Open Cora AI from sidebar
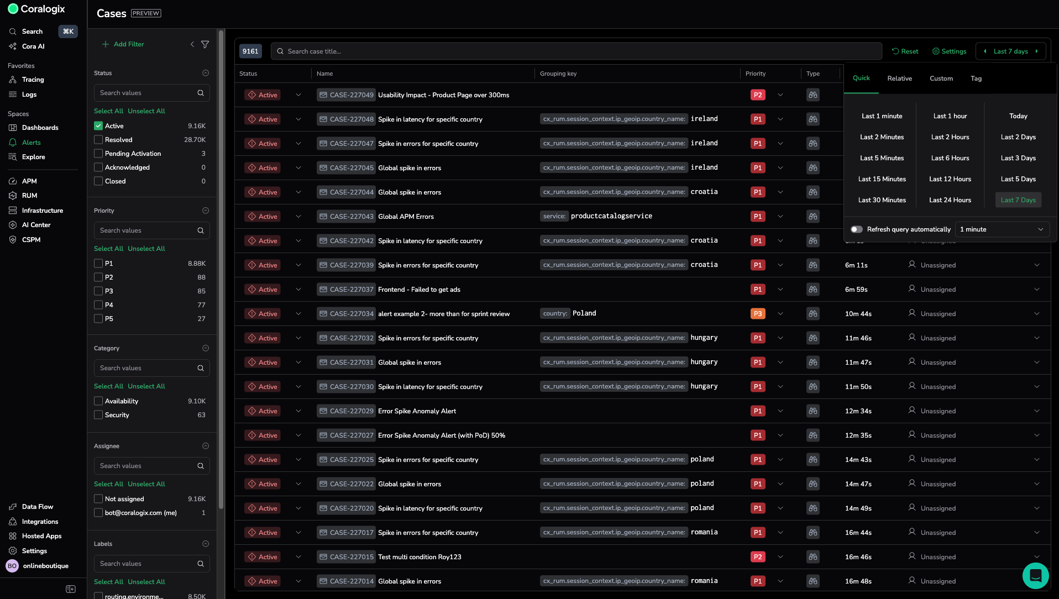The height and width of the screenshot is (599, 1059). click(x=33, y=46)
